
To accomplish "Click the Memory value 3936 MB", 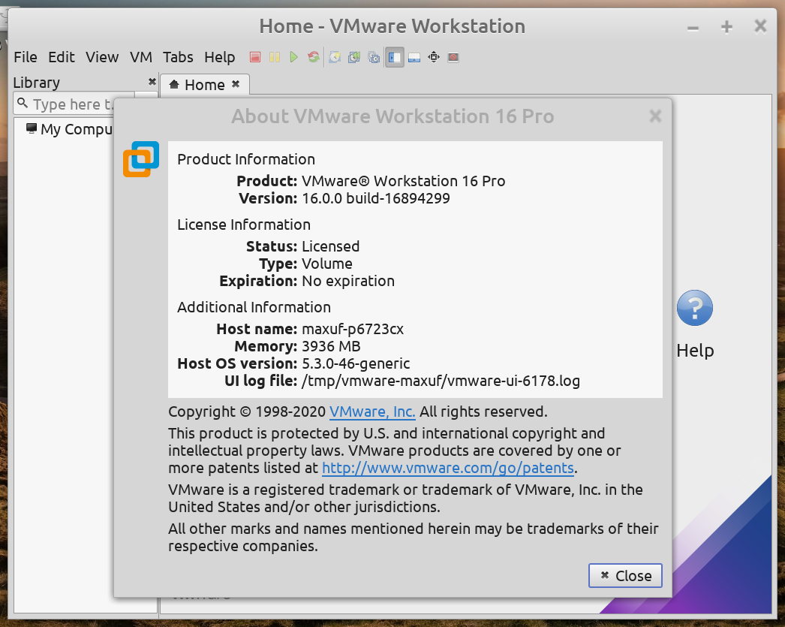I will coord(331,347).
